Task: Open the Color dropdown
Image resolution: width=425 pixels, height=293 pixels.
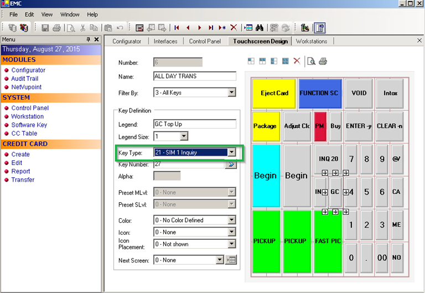Action: click(231, 220)
